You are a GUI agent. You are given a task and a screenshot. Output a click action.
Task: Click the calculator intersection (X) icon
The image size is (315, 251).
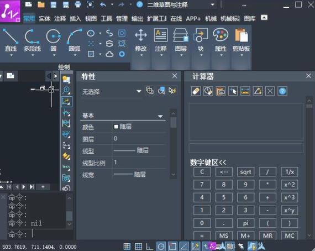(270, 91)
